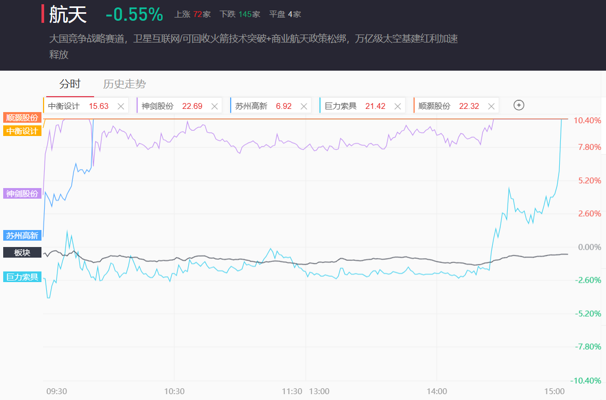Viewport: 606px width, 400px height.
Task: Add a new stock with plus icon
Action: click(519, 105)
